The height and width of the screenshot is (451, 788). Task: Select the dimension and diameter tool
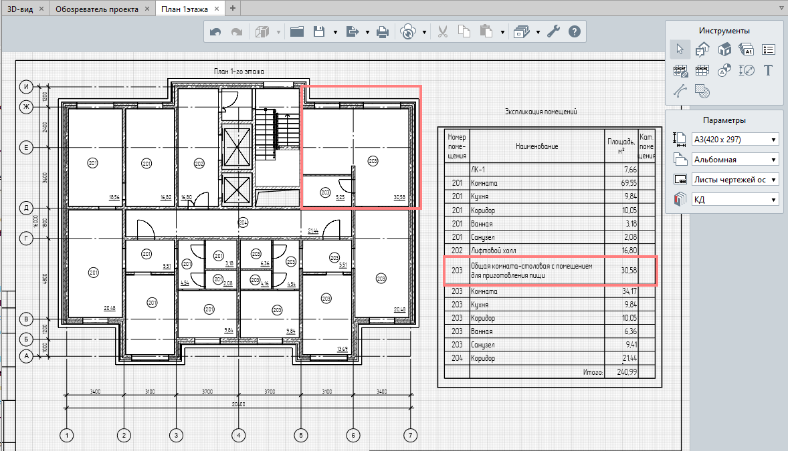tap(746, 70)
